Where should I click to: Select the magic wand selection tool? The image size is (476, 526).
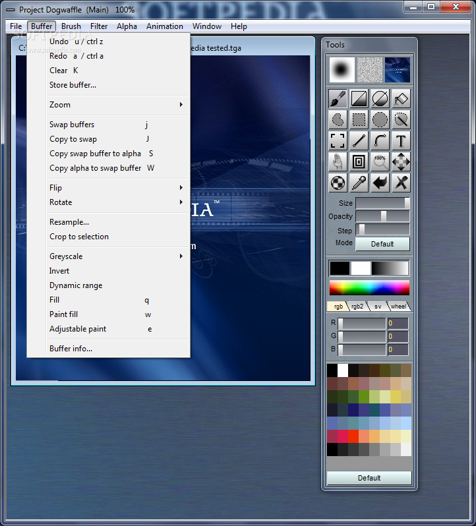[x=401, y=120]
